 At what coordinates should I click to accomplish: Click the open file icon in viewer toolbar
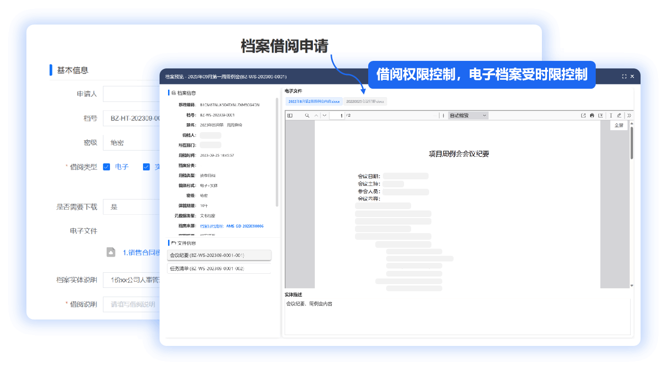click(x=583, y=116)
